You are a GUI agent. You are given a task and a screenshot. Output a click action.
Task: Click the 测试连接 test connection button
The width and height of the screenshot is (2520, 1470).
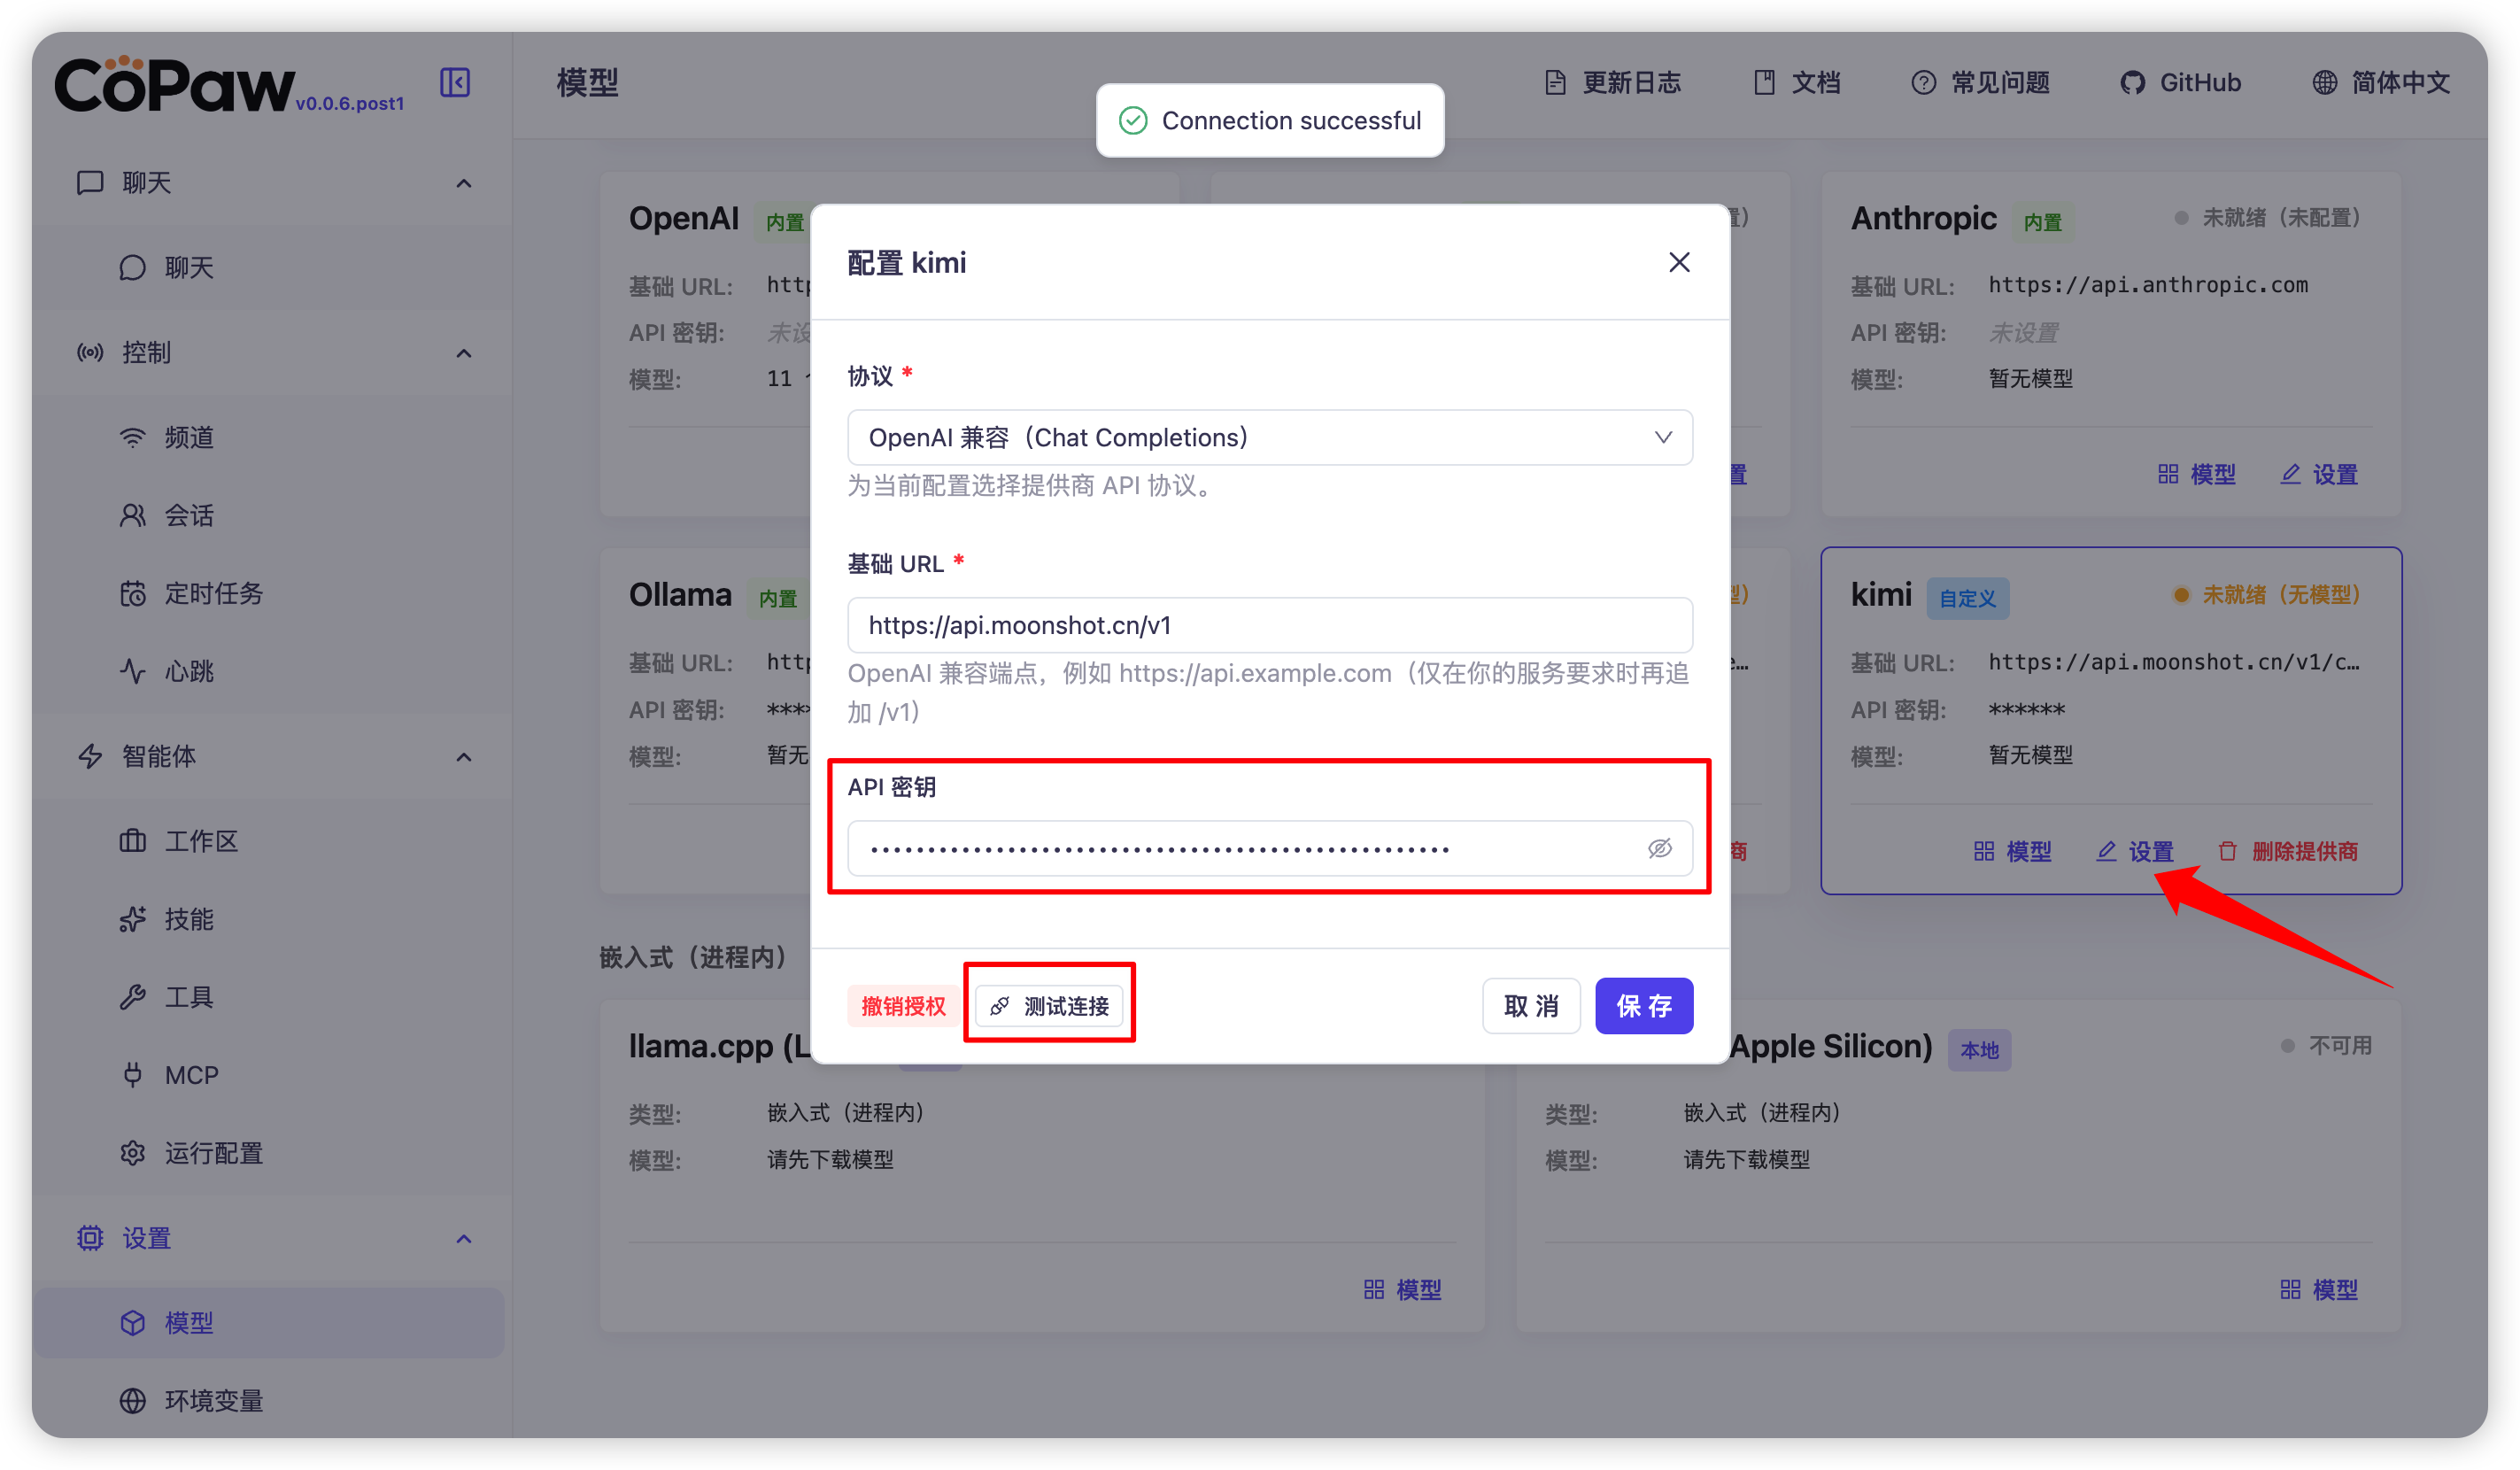(1050, 1005)
